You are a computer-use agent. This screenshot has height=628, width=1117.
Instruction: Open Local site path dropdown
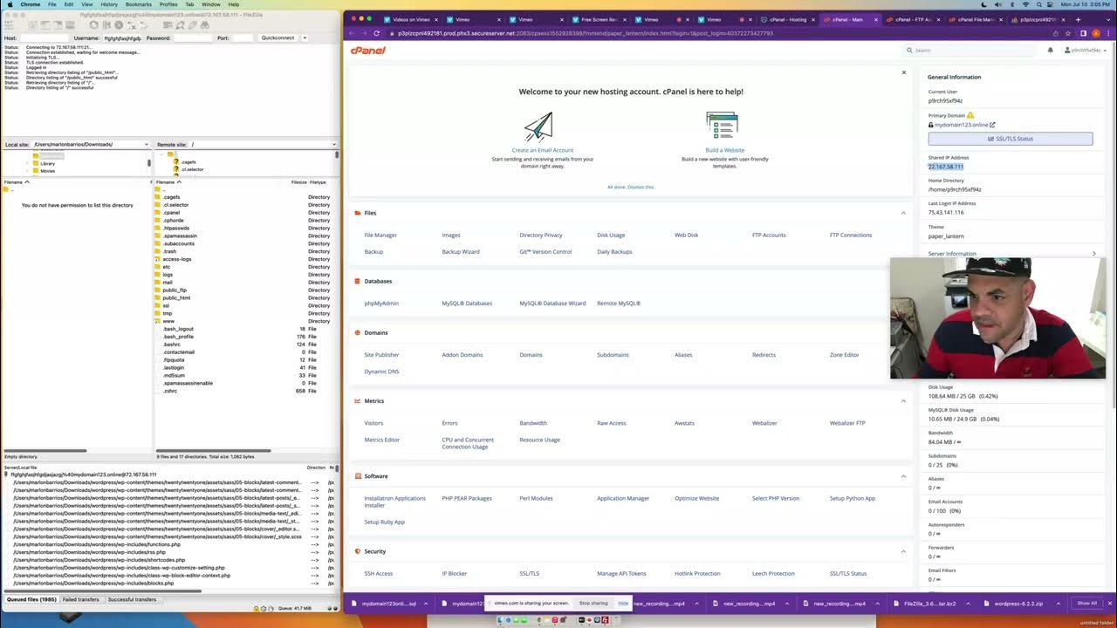[147, 144]
